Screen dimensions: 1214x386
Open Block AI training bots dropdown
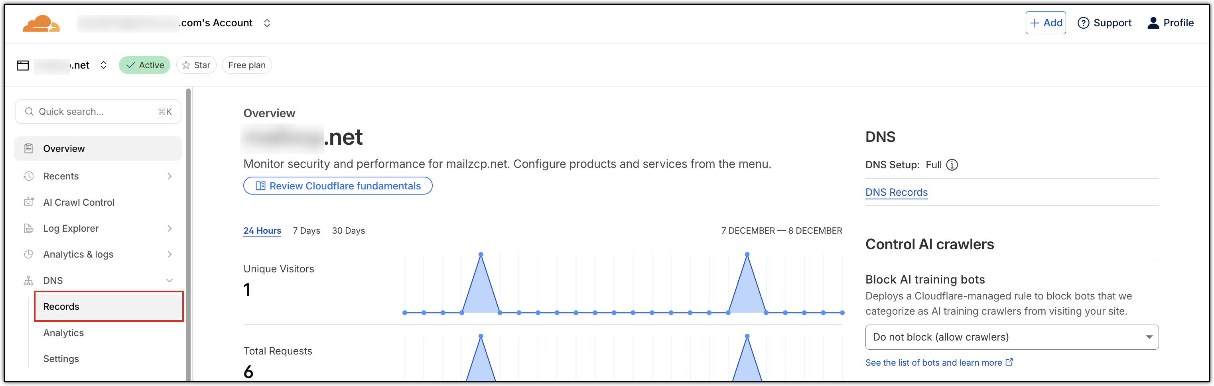tap(1011, 337)
